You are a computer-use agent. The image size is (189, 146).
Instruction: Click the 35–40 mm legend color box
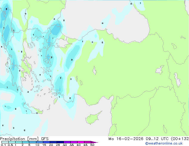click(74, 142)
